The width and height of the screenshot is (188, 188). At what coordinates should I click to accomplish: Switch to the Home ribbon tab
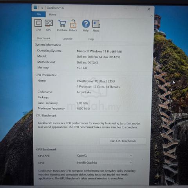coord(52,14)
